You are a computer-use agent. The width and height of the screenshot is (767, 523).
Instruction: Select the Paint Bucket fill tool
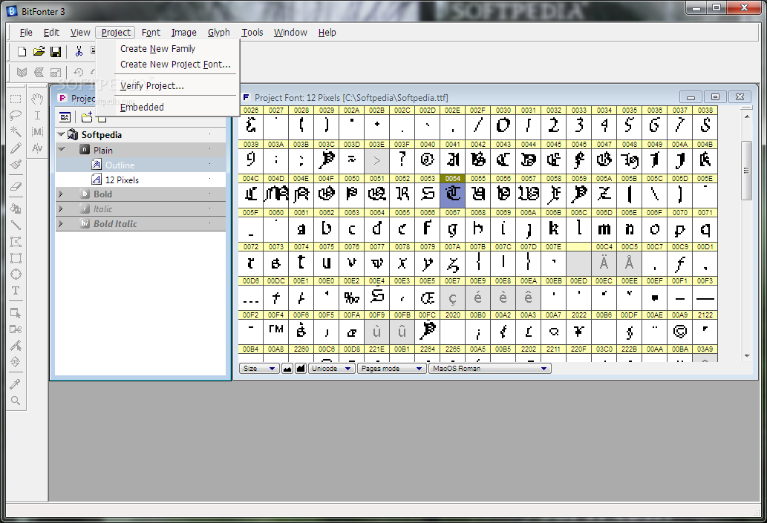coord(16,208)
